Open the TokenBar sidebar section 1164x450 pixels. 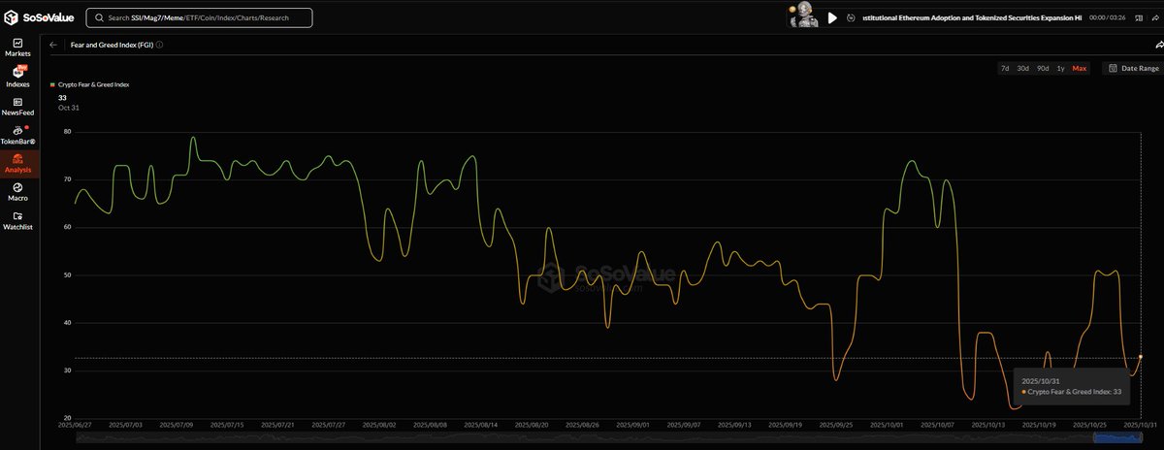click(18, 135)
